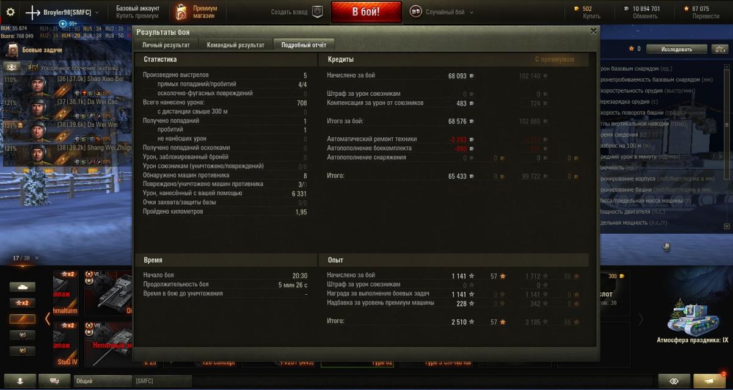Expand the Broyler98[SMFC] account dropdown
The height and width of the screenshot is (390, 733).
tap(97, 12)
